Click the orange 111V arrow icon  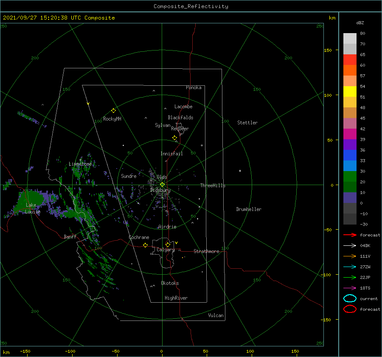pos(350,256)
